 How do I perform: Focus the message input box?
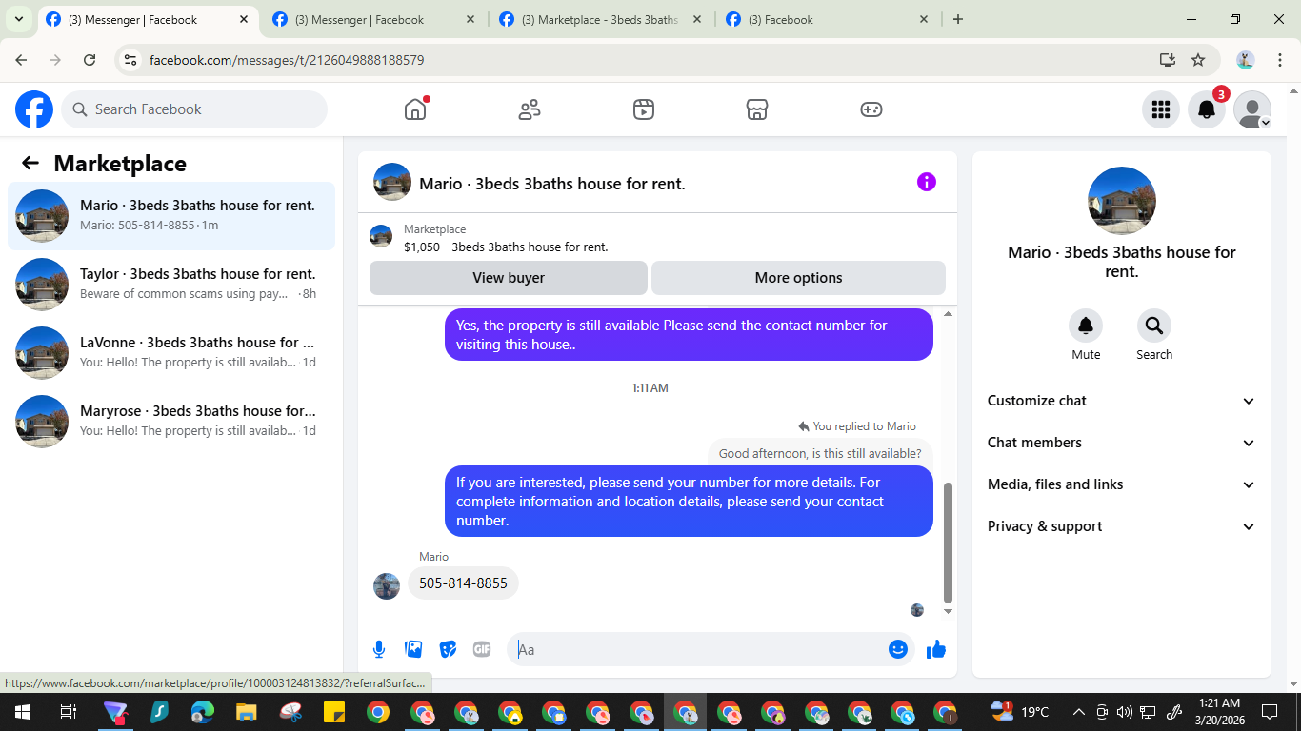(700, 649)
